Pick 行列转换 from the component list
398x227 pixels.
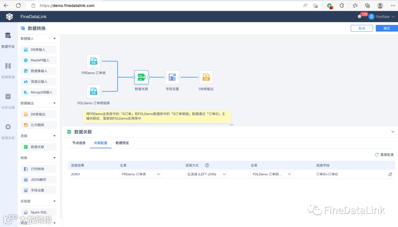coord(39,169)
